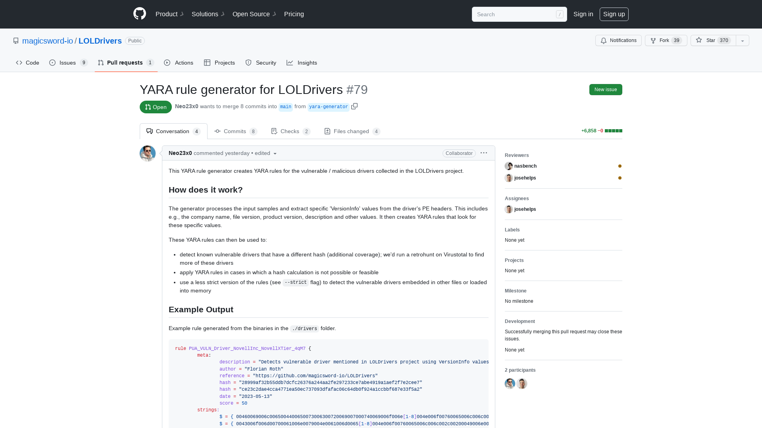Open the star lists dropdown arrow

[x=743, y=40]
